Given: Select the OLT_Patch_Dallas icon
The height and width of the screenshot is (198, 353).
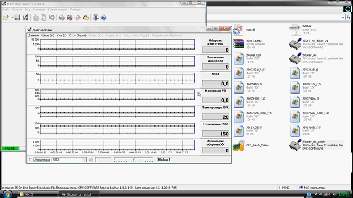Looking at the screenshot, I should pyautogui.click(x=238, y=145).
